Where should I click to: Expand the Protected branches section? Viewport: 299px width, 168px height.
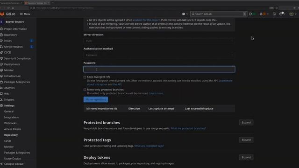click(246, 122)
